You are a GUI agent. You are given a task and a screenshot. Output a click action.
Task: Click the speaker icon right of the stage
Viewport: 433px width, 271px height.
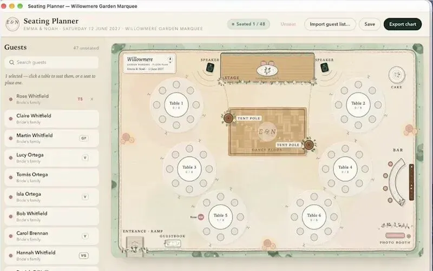click(x=324, y=68)
